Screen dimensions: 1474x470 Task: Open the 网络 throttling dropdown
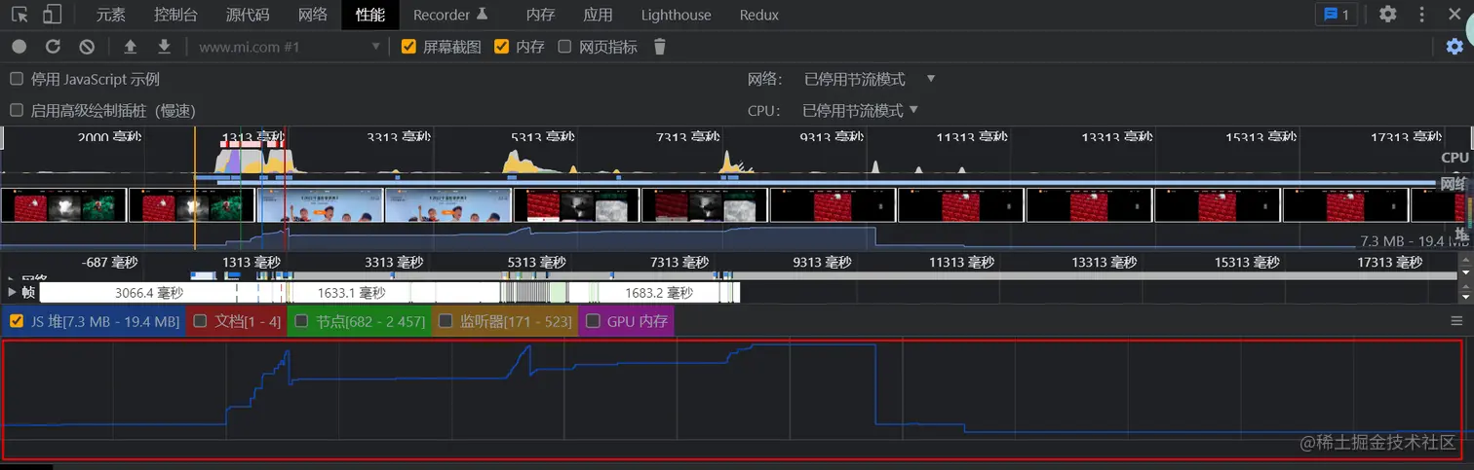[x=870, y=79]
